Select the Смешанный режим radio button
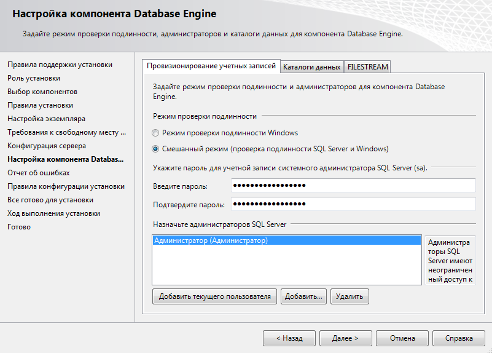The height and width of the screenshot is (353, 492). (x=156, y=149)
